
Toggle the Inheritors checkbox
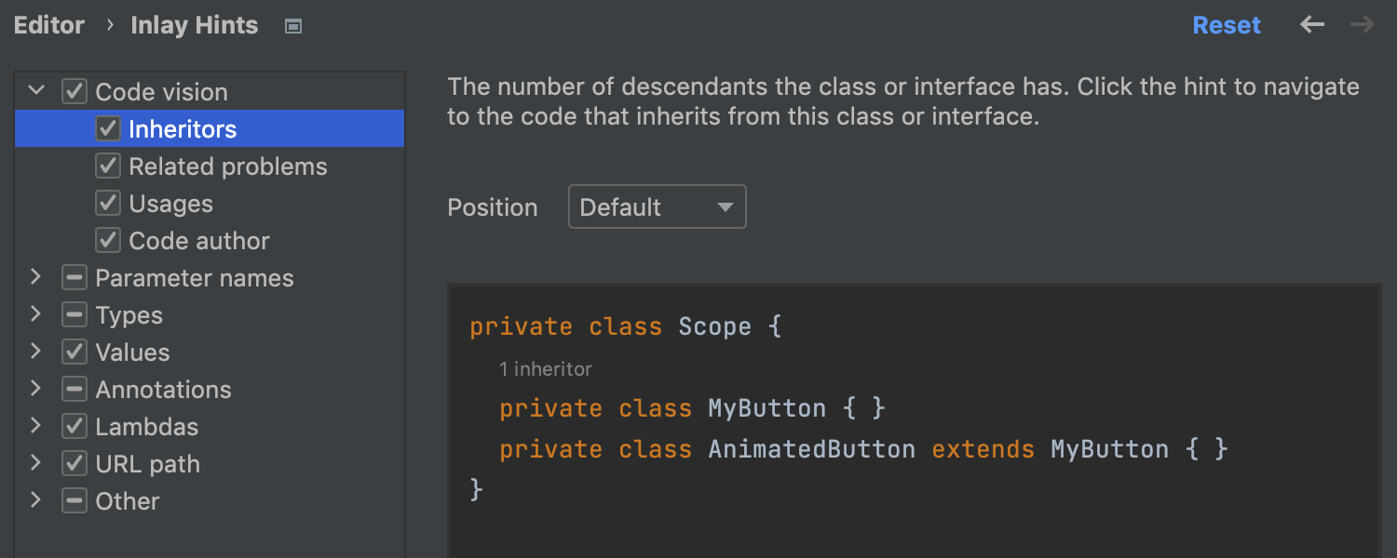(108, 129)
